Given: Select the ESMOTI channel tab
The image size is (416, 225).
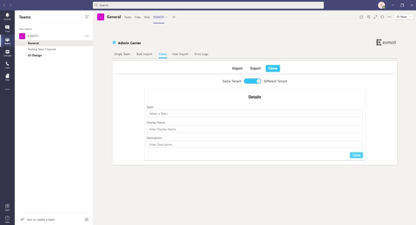Looking at the screenshot, I should [x=158, y=17].
